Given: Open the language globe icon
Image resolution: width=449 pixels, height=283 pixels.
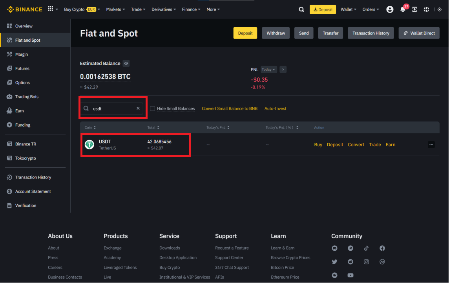Looking at the screenshot, I should [x=426, y=9].
